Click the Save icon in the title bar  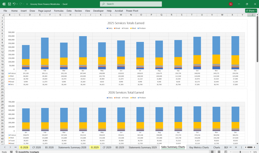click(9, 4)
